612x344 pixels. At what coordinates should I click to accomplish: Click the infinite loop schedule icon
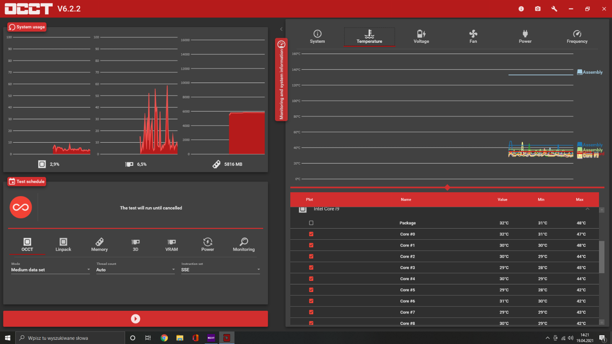[x=21, y=207]
